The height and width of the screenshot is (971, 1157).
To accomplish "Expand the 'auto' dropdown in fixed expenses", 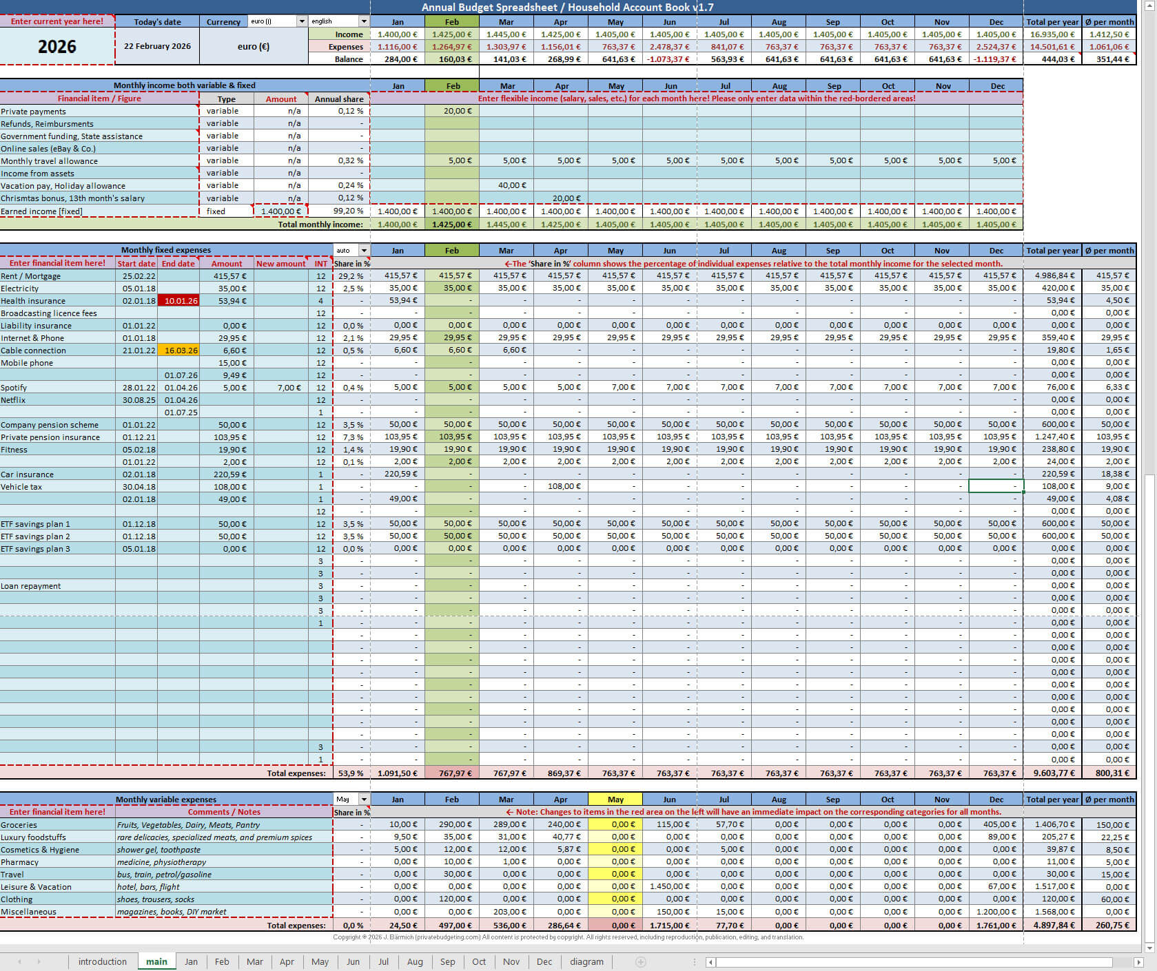I will tap(364, 251).
